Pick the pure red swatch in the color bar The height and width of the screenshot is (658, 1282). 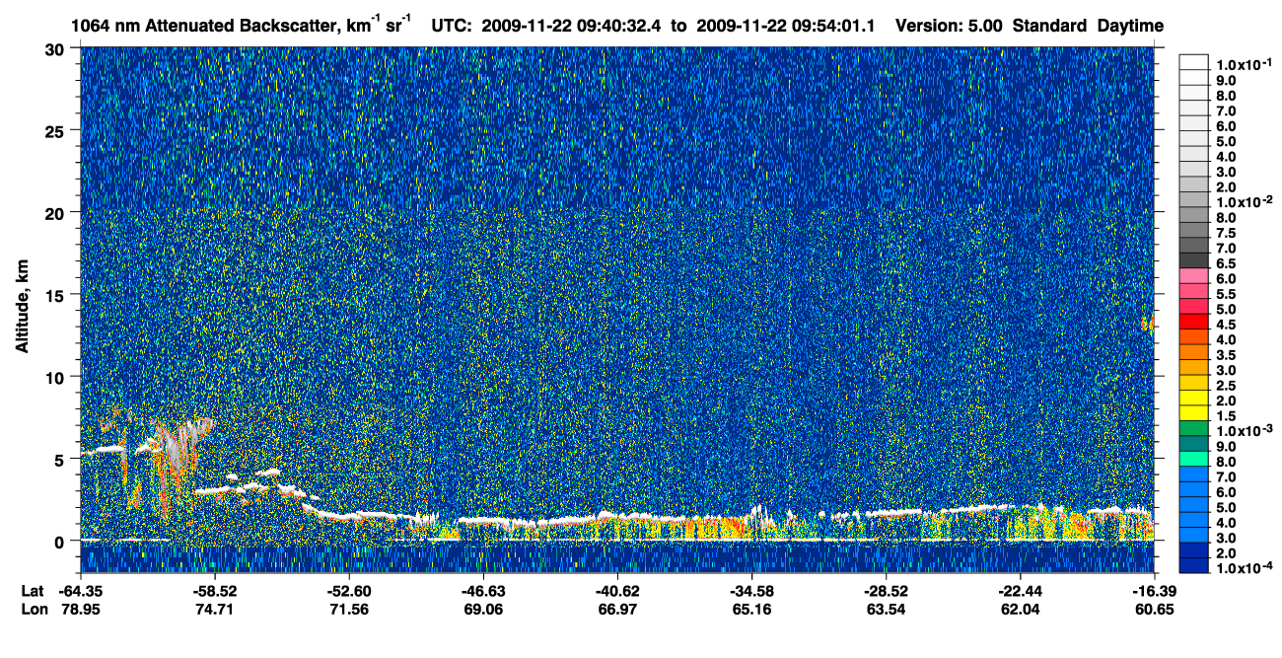1194,322
